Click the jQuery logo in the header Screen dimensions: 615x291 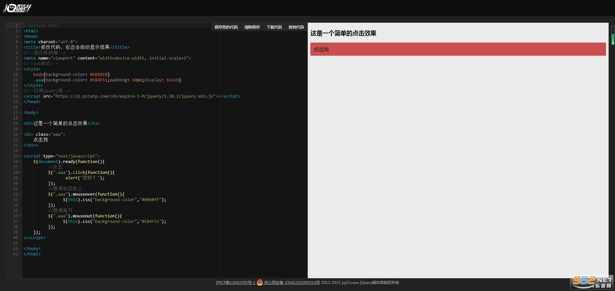[x=17, y=8]
